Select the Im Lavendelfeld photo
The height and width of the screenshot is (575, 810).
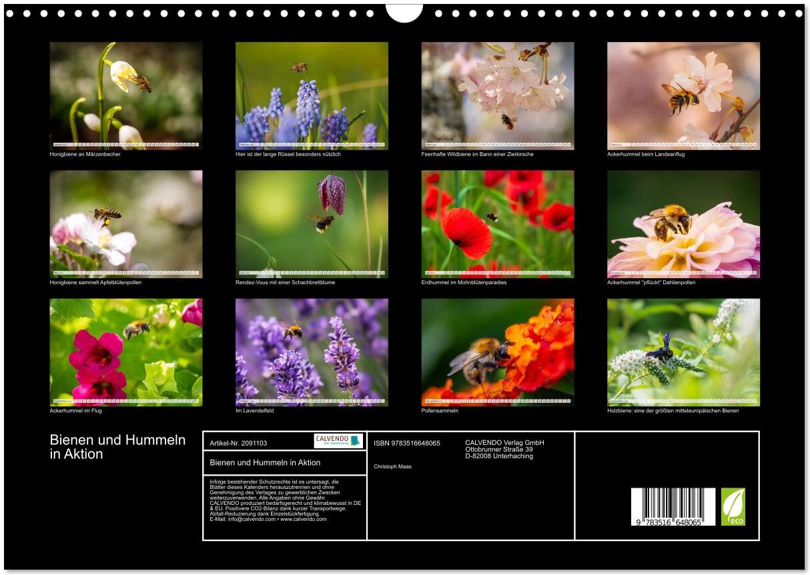pos(312,352)
